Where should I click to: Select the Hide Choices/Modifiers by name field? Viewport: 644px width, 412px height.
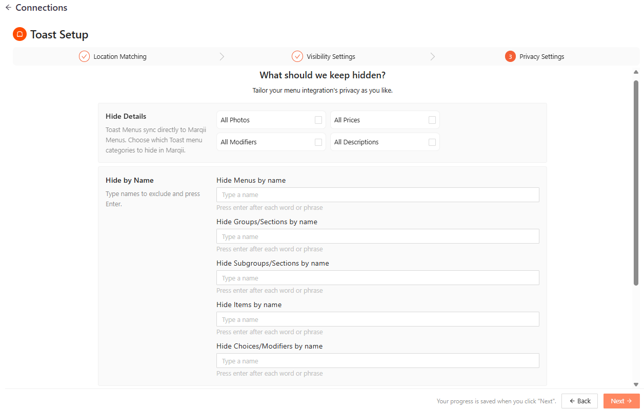pos(377,361)
